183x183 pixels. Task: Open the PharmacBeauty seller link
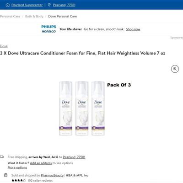[52, 175]
